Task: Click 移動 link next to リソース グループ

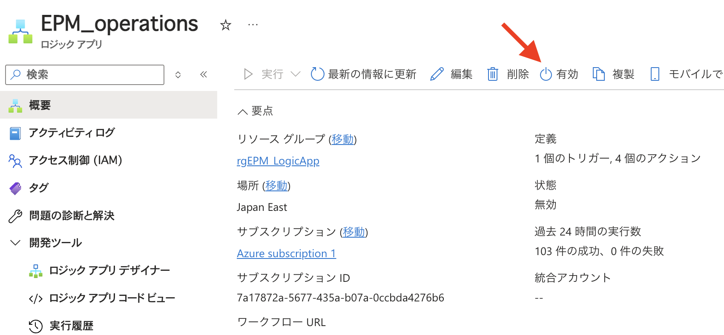Action: (342, 139)
